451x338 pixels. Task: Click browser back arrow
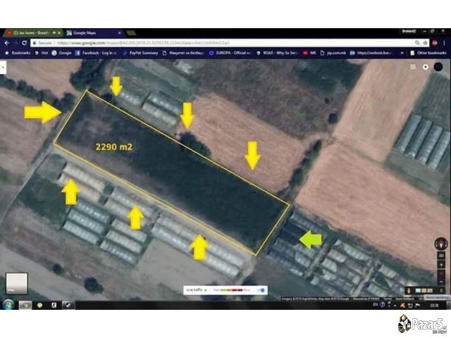[7, 42]
